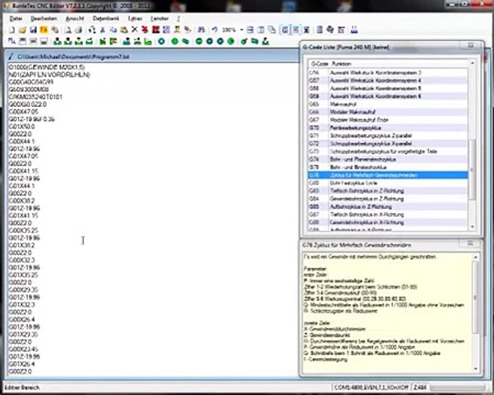Click the Funktion column header
The image size is (494, 395).
[341, 63]
